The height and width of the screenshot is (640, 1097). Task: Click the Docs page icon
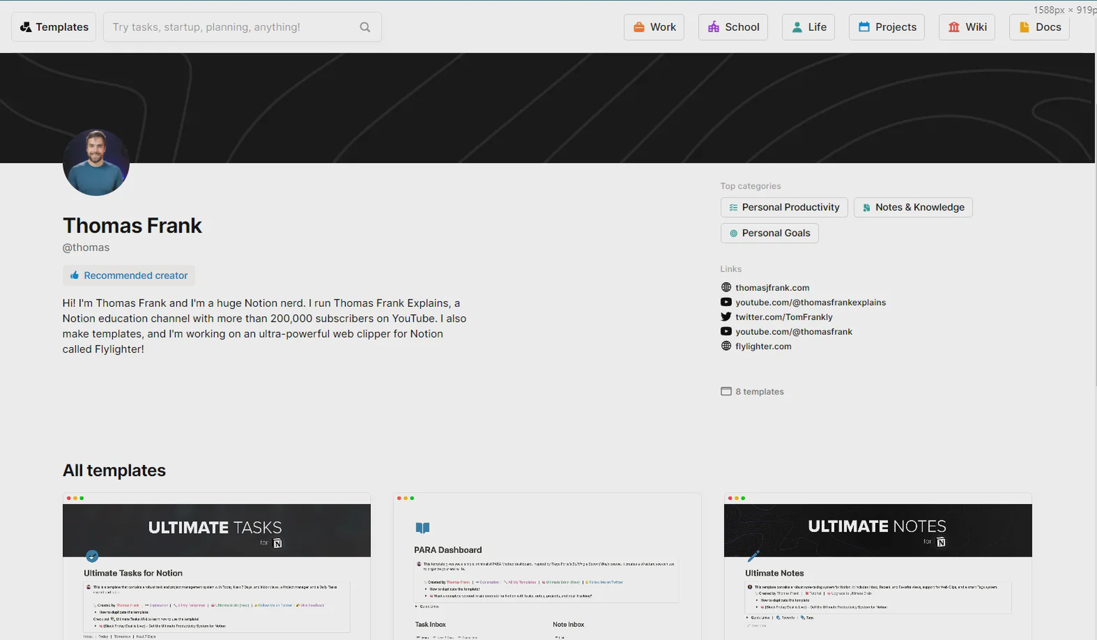pos(1024,27)
